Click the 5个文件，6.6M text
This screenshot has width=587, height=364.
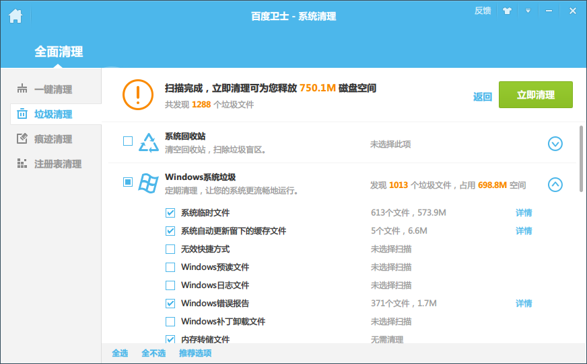click(399, 231)
